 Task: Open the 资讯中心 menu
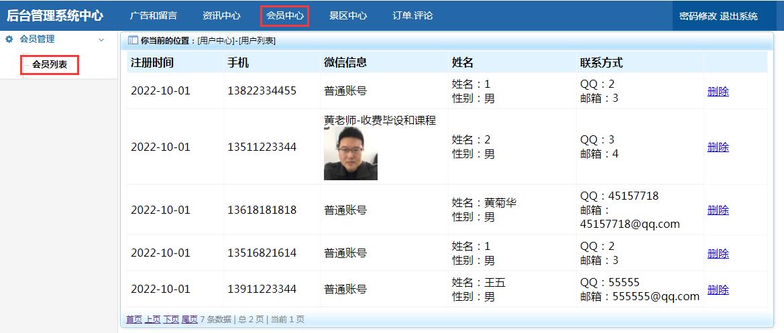pyautogui.click(x=221, y=15)
